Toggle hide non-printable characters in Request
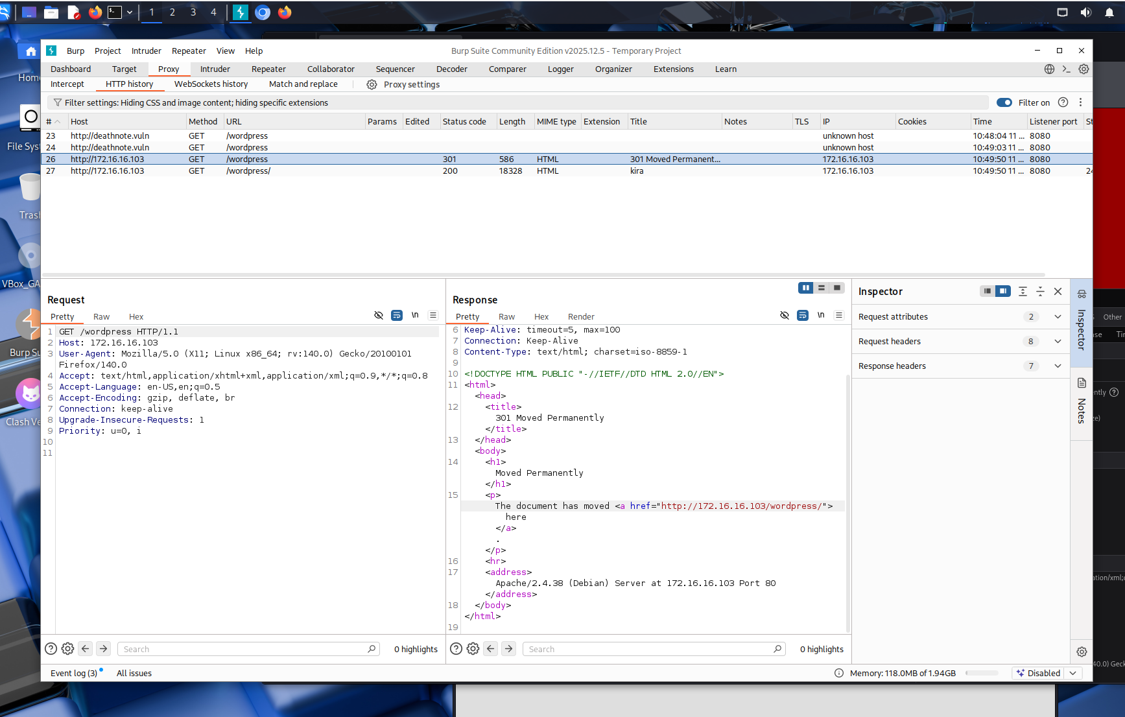This screenshot has width=1125, height=717. click(379, 316)
